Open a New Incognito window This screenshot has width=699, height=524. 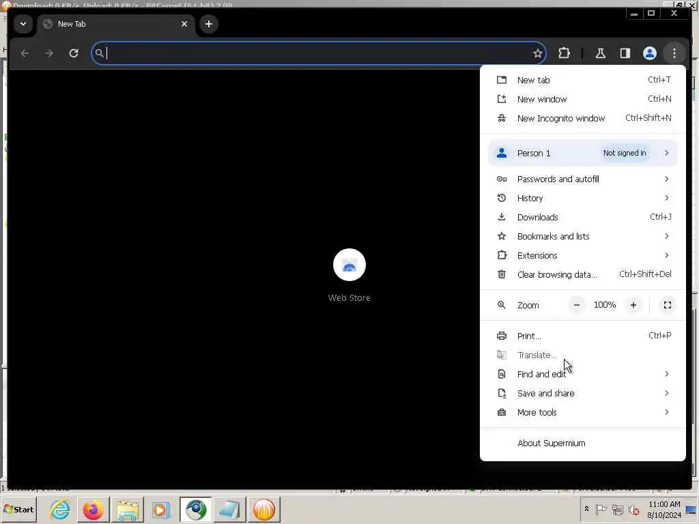click(x=583, y=118)
